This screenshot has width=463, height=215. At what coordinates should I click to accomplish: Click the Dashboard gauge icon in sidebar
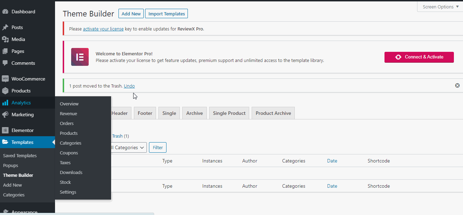tap(5, 12)
